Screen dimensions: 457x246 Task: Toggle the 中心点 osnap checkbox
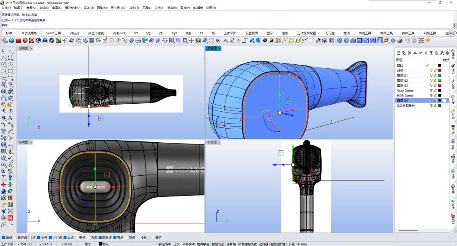point(50,238)
